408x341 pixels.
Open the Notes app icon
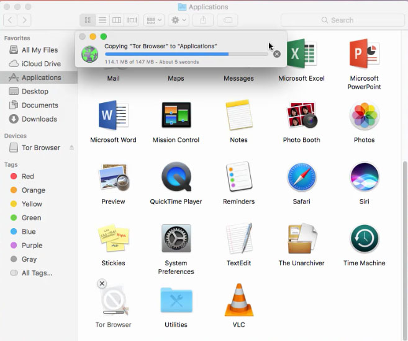click(239, 115)
